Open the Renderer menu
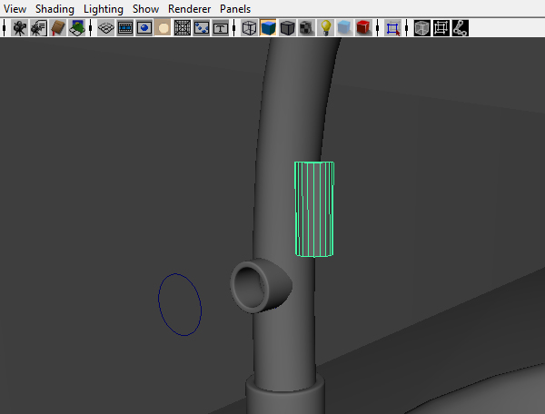 pos(189,9)
